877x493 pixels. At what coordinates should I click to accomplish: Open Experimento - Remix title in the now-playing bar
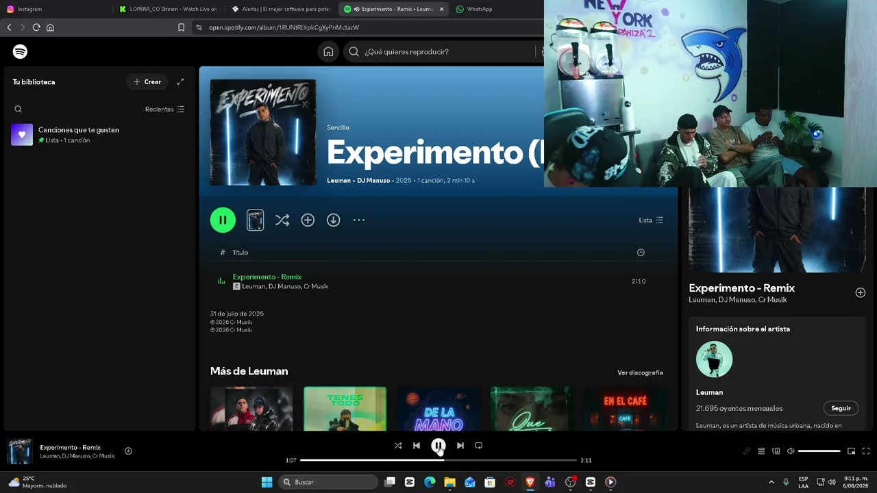pos(70,447)
